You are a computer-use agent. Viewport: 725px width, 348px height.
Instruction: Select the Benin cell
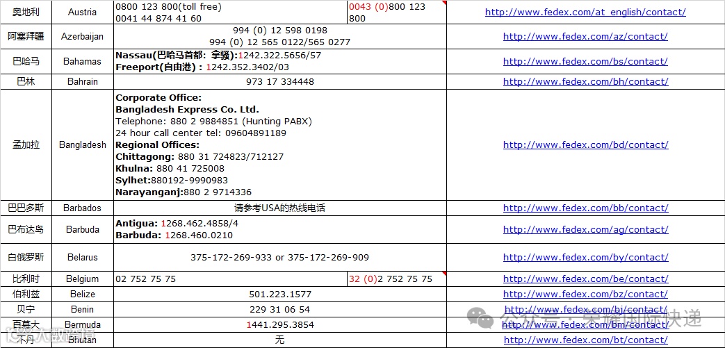click(x=82, y=310)
